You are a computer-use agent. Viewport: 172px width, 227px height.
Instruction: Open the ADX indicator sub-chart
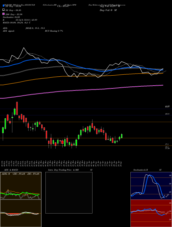[21, 186]
